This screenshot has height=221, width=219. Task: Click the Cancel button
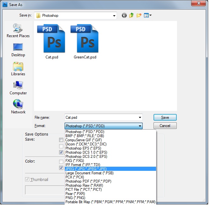165,125
